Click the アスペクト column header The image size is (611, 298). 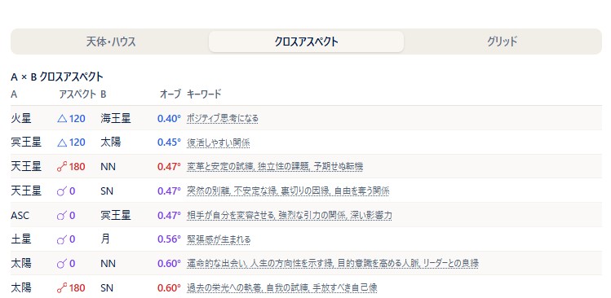[77, 94]
